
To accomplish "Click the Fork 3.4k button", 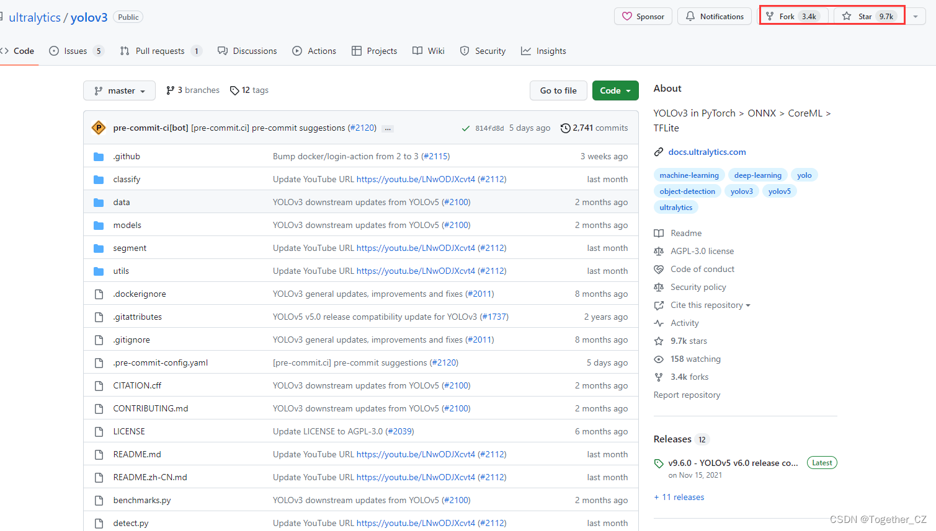I will pos(794,16).
